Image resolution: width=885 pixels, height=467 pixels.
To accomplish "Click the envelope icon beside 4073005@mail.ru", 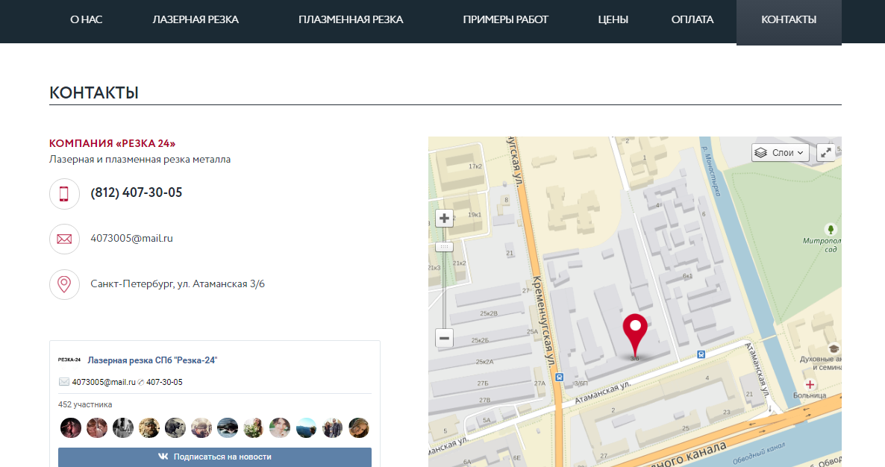I will point(64,239).
